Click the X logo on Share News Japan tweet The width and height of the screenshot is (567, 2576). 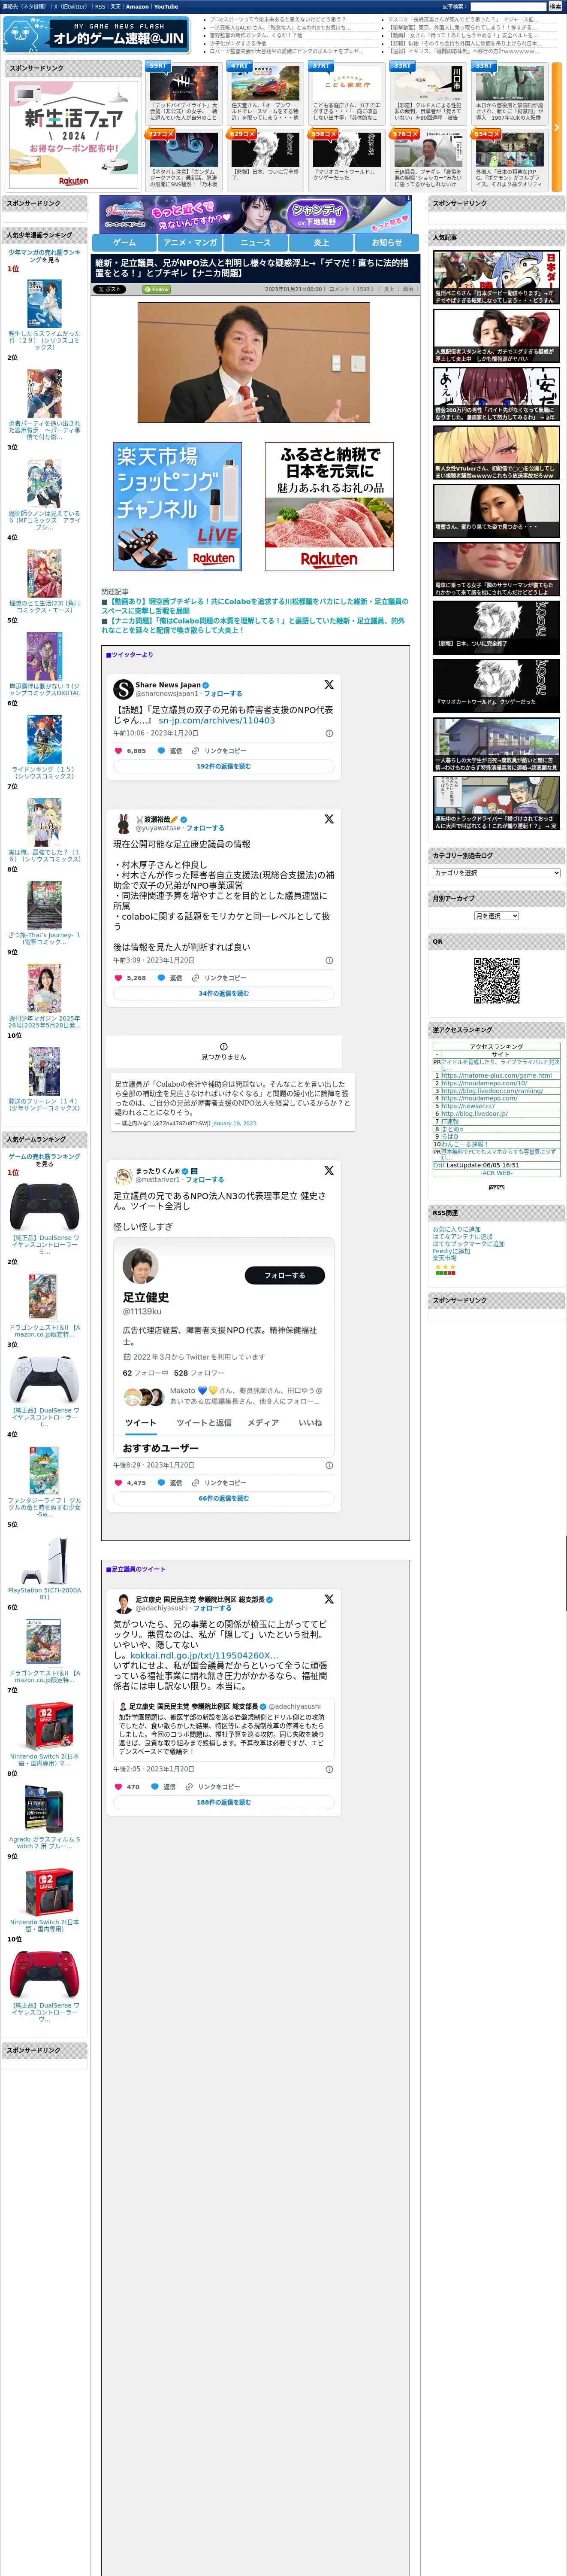(329, 685)
